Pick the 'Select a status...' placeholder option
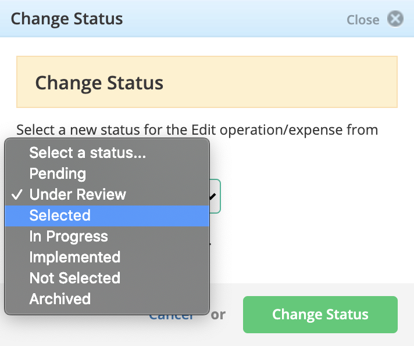Image resolution: width=414 pixels, height=346 pixels. tap(107, 153)
